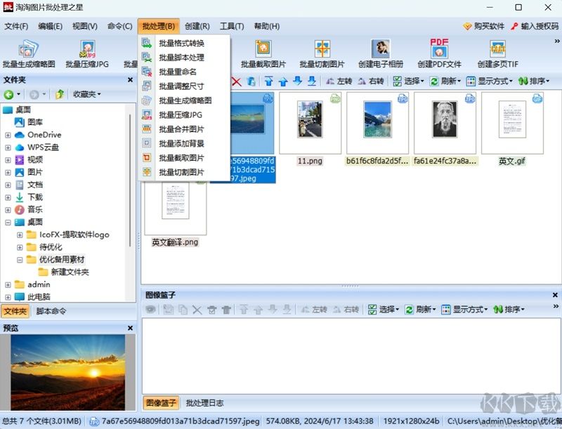562x429 pixels.
Task: Click the 创建电子相册 toolbar icon
Action: click(x=380, y=53)
